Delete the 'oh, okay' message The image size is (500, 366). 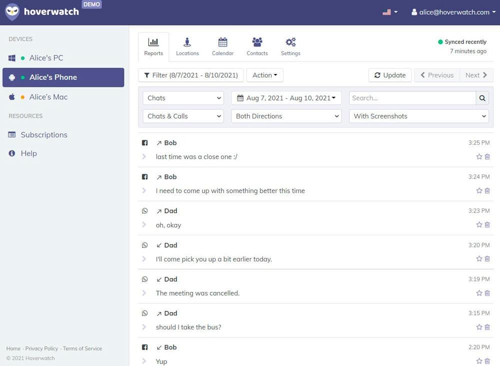(x=487, y=225)
